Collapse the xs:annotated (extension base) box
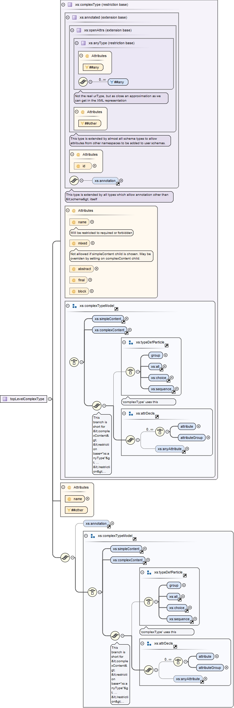Screen dimensions: 234x708 point(68,17)
